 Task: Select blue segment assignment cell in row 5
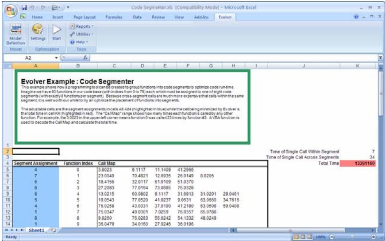(x=36, y=170)
